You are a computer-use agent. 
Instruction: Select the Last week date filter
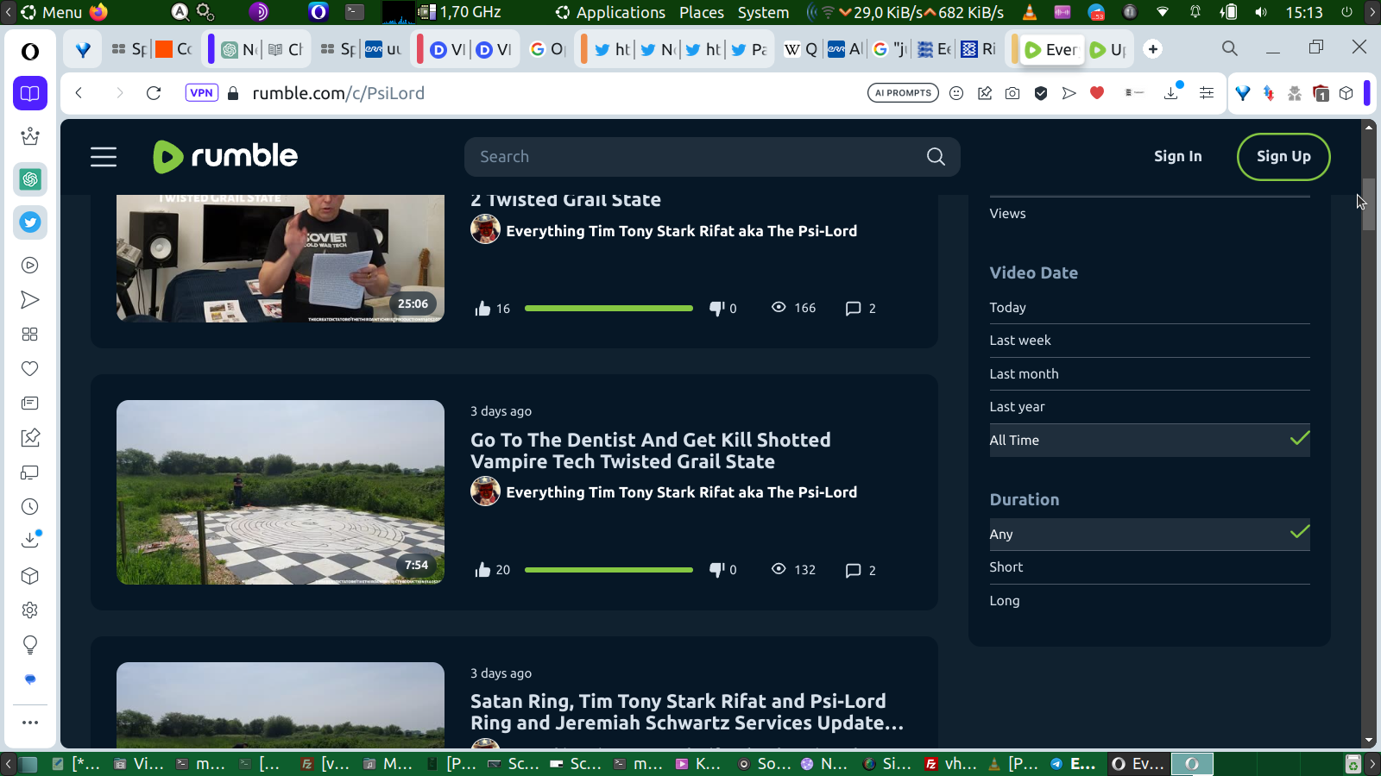coord(1150,341)
